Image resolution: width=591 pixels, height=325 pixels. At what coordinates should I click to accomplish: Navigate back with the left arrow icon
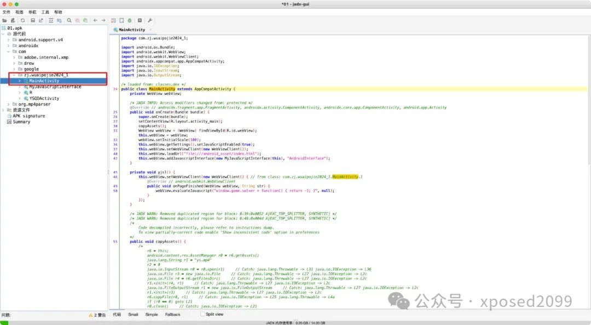pyautogui.click(x=95, y=20)
